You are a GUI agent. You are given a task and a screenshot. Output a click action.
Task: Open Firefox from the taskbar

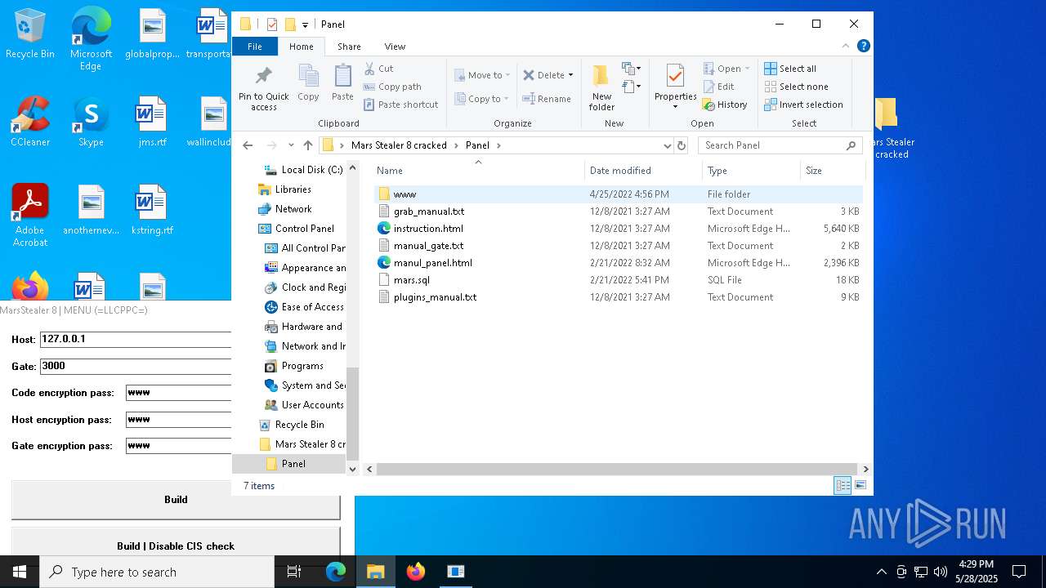416,572
